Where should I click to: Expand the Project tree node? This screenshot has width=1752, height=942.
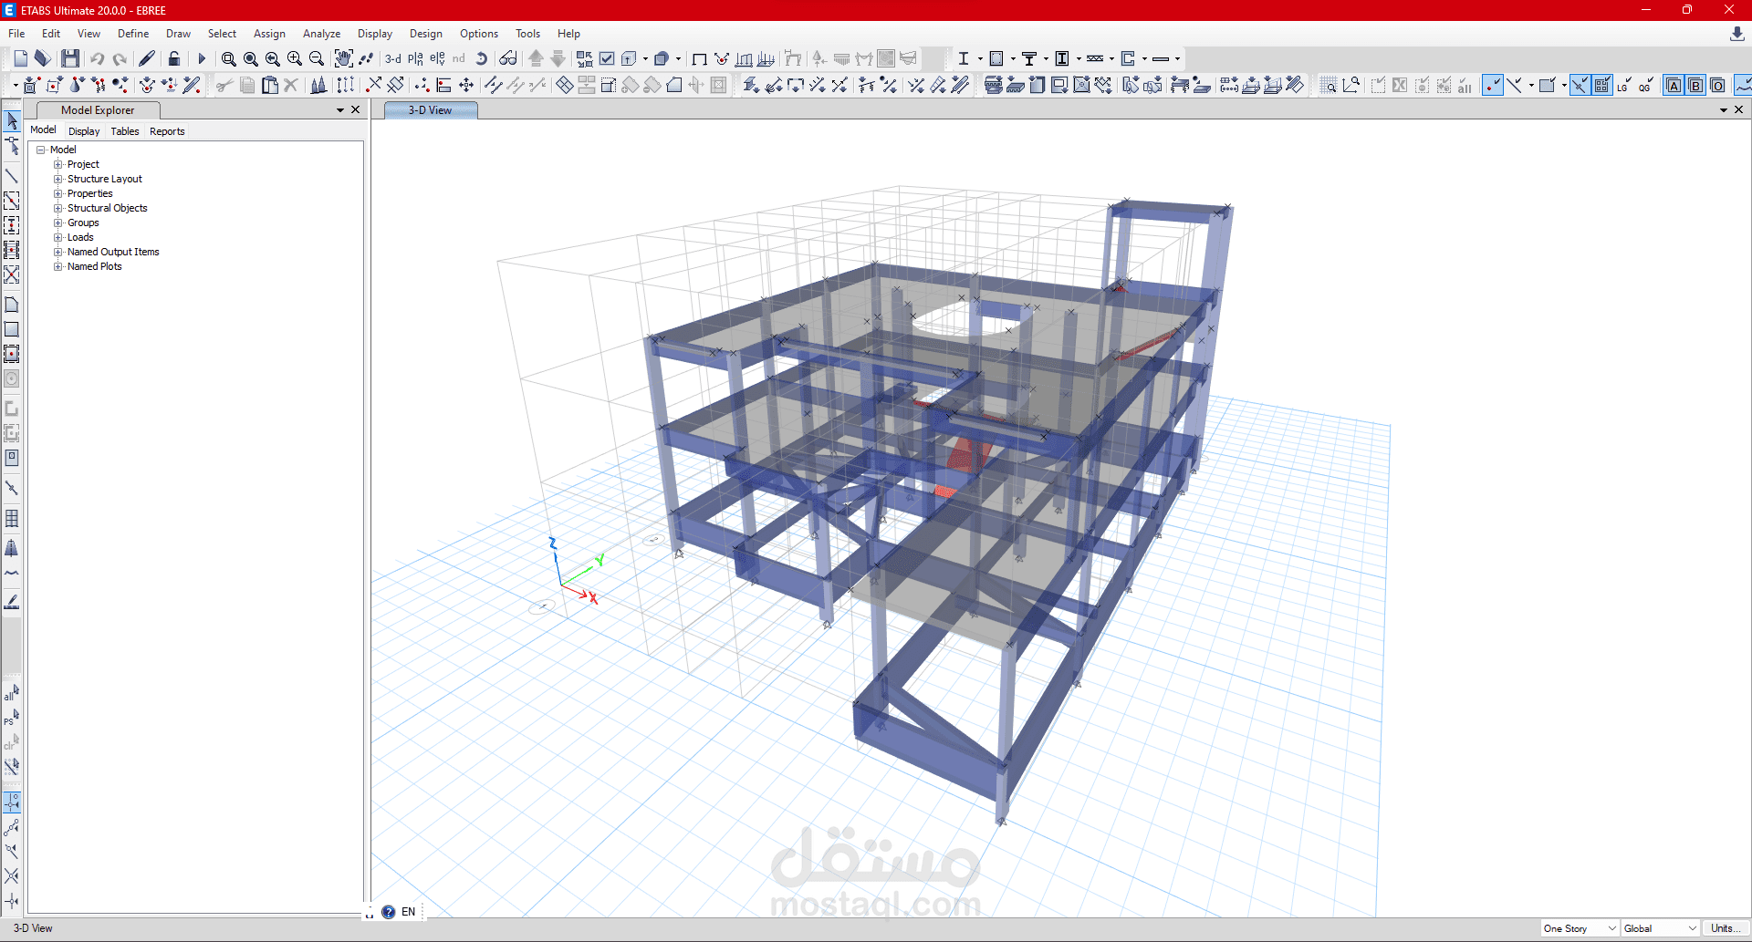[58, 164]
